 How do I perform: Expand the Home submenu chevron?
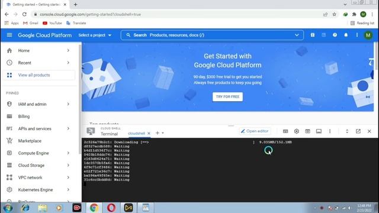point(68,50)
